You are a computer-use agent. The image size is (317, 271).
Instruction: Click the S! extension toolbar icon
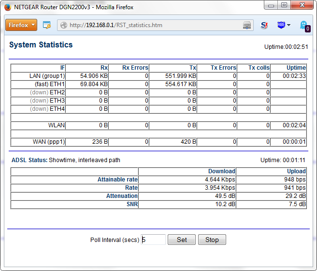264,25
